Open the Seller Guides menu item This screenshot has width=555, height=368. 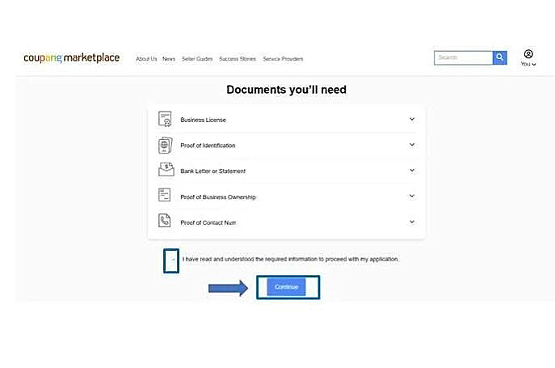[196, 59]
